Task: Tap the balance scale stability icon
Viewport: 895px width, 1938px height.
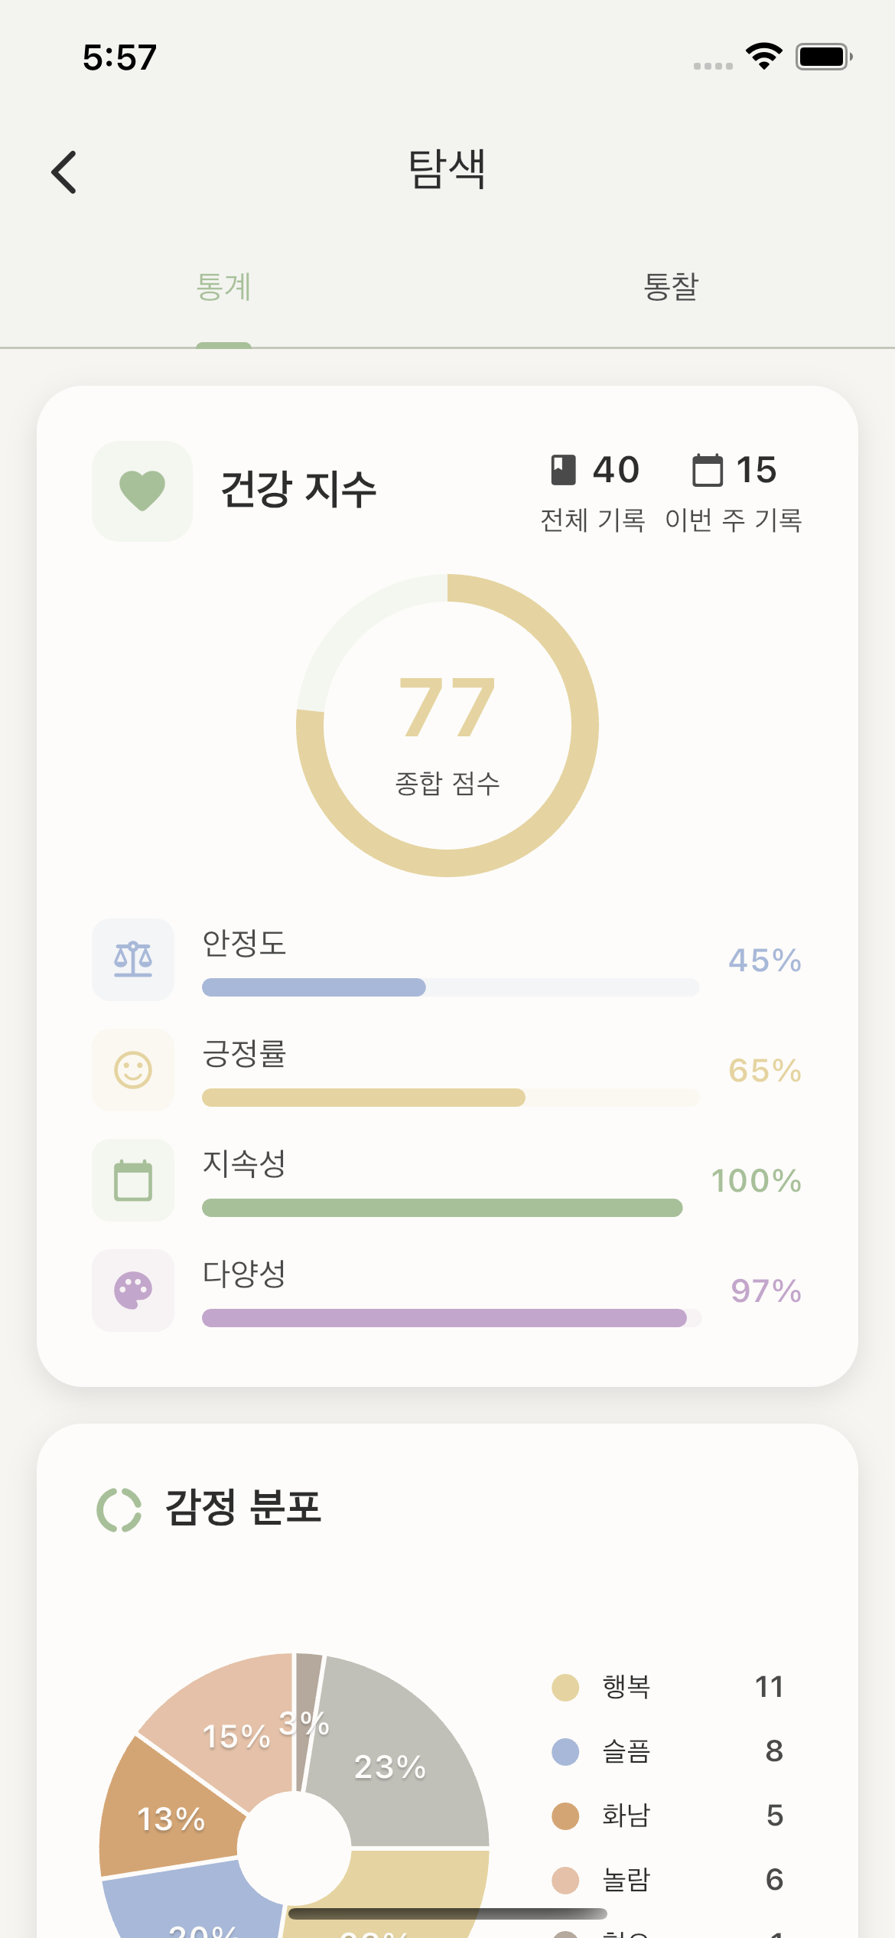Action: click(x=133, y=960)
